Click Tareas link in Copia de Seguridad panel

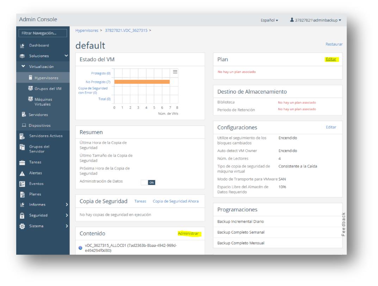pyautogui.click(x=140, y=201)
